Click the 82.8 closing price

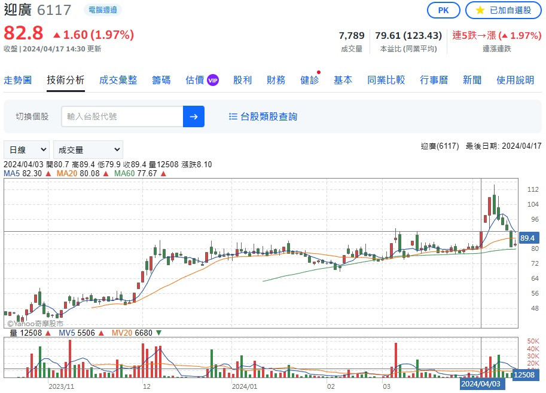tap(23, 33)
